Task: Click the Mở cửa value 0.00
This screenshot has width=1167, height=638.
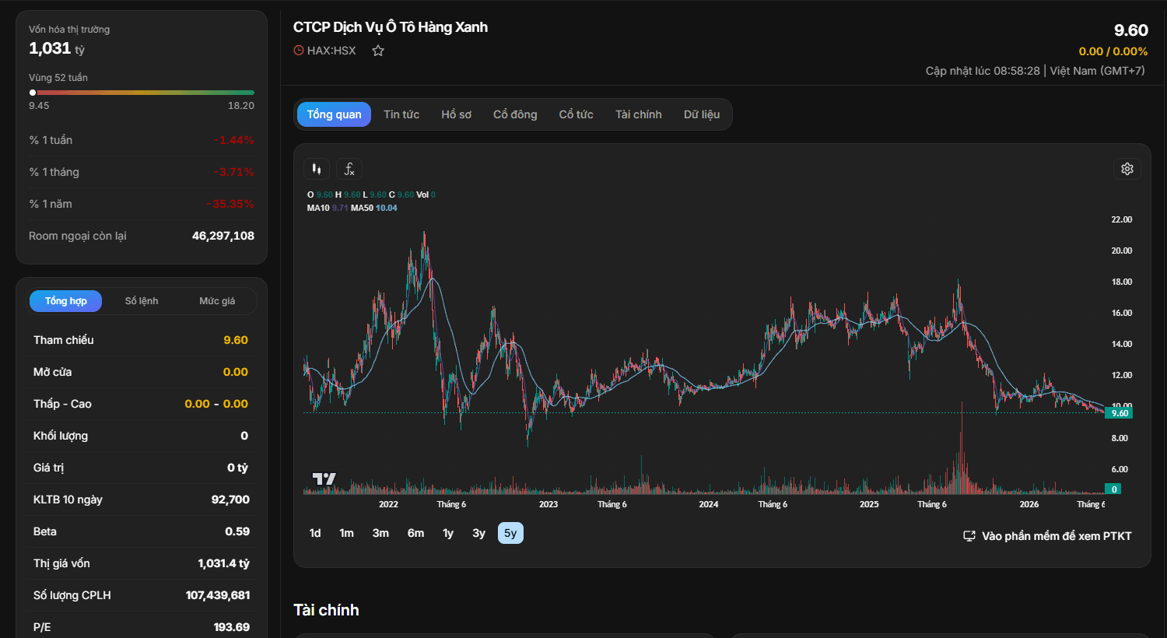Action: click(x=236, y=372)
